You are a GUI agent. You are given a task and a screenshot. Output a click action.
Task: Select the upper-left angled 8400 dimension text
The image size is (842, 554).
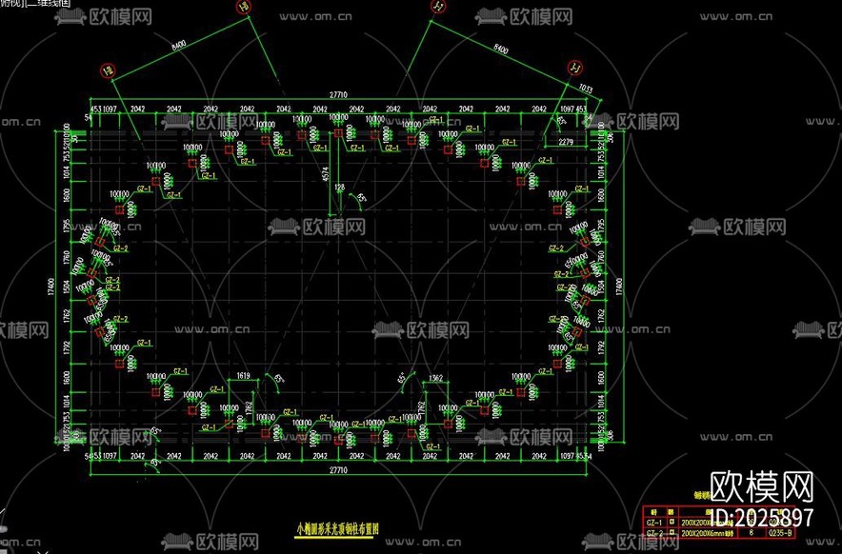179,45
